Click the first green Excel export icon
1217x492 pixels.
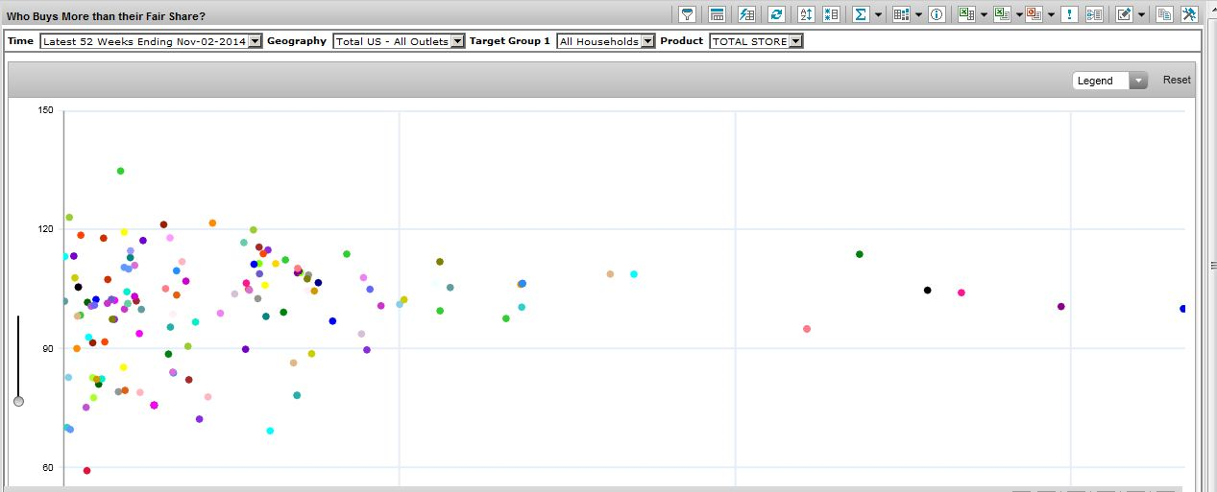tap(967, 14)
